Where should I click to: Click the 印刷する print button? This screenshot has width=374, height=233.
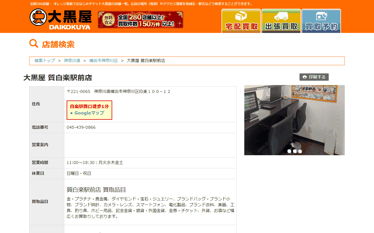tap(314, 77)
